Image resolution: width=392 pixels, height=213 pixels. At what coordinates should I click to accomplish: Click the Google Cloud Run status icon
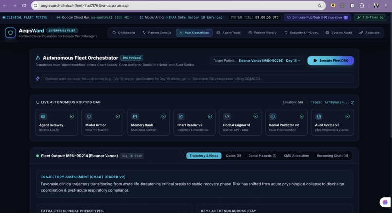click(x=58, y=17)
